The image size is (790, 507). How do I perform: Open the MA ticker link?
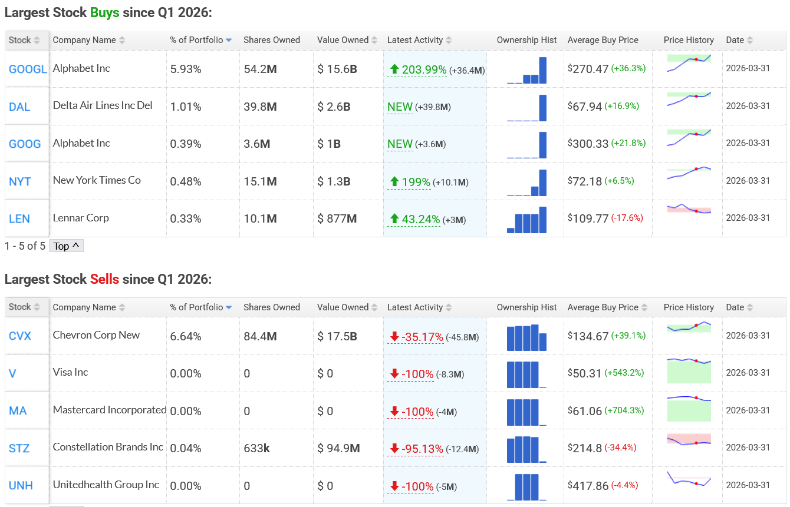18,410
